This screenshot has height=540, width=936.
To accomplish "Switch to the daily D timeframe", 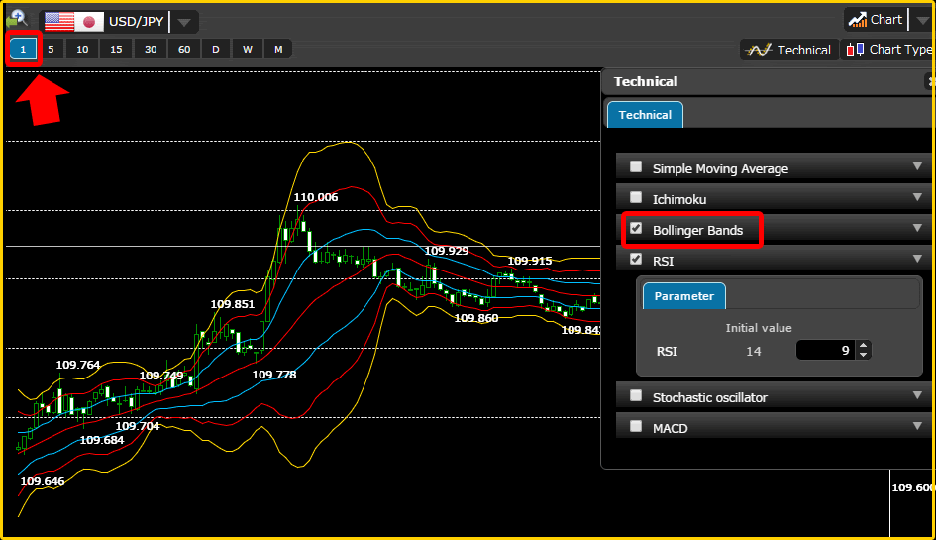I will pyautogui.click(x=216, y=49).
